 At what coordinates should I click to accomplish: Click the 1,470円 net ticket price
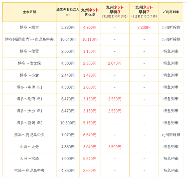point(90,75)
